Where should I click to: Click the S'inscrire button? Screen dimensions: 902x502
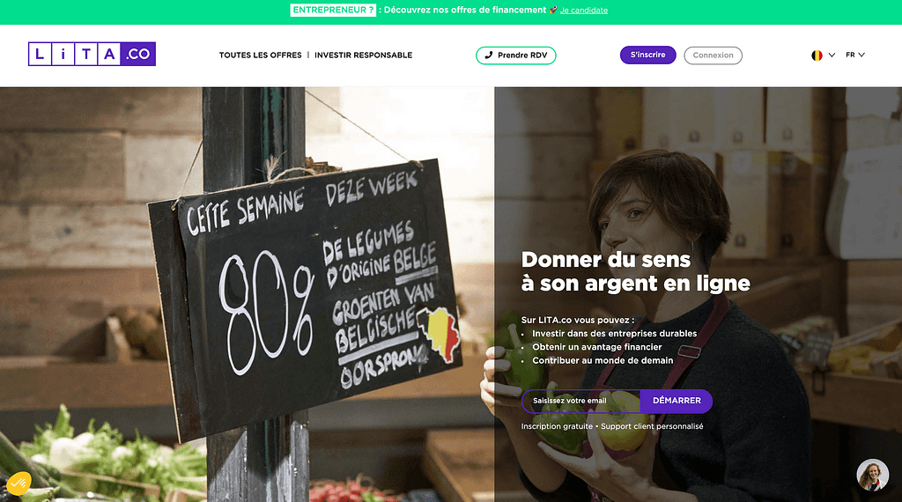(647, 55)
